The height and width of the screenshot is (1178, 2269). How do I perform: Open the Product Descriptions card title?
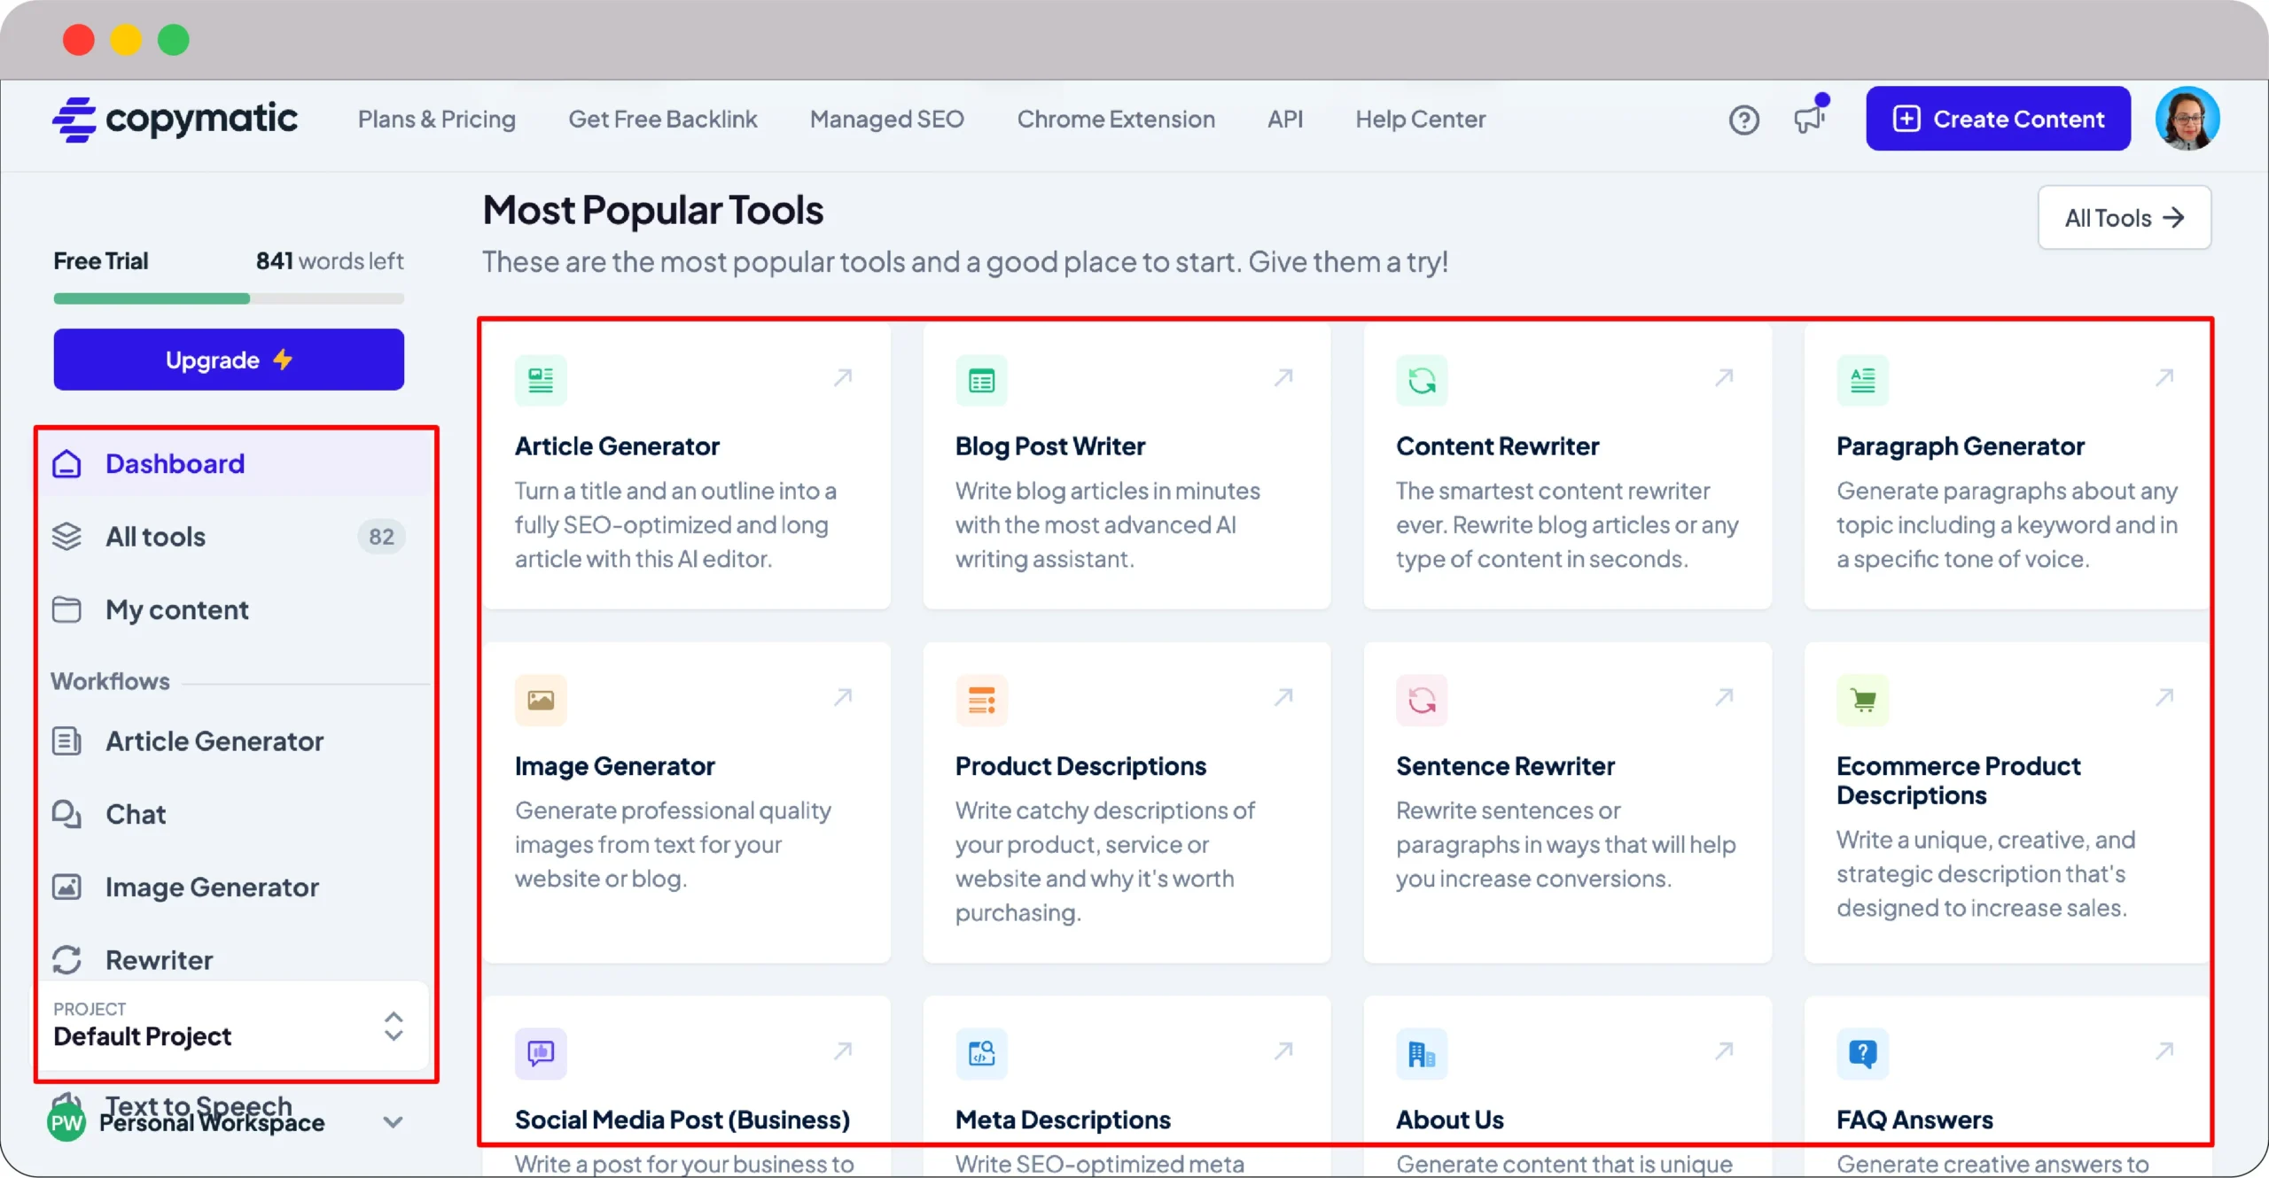coord(1080,766)
